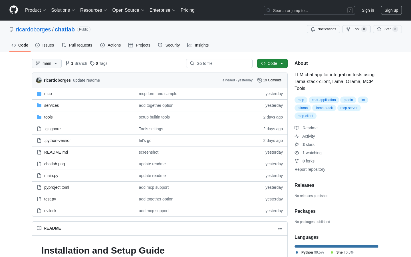Switch to the Issues tab
Screen dimensions: 411x257
45,45
